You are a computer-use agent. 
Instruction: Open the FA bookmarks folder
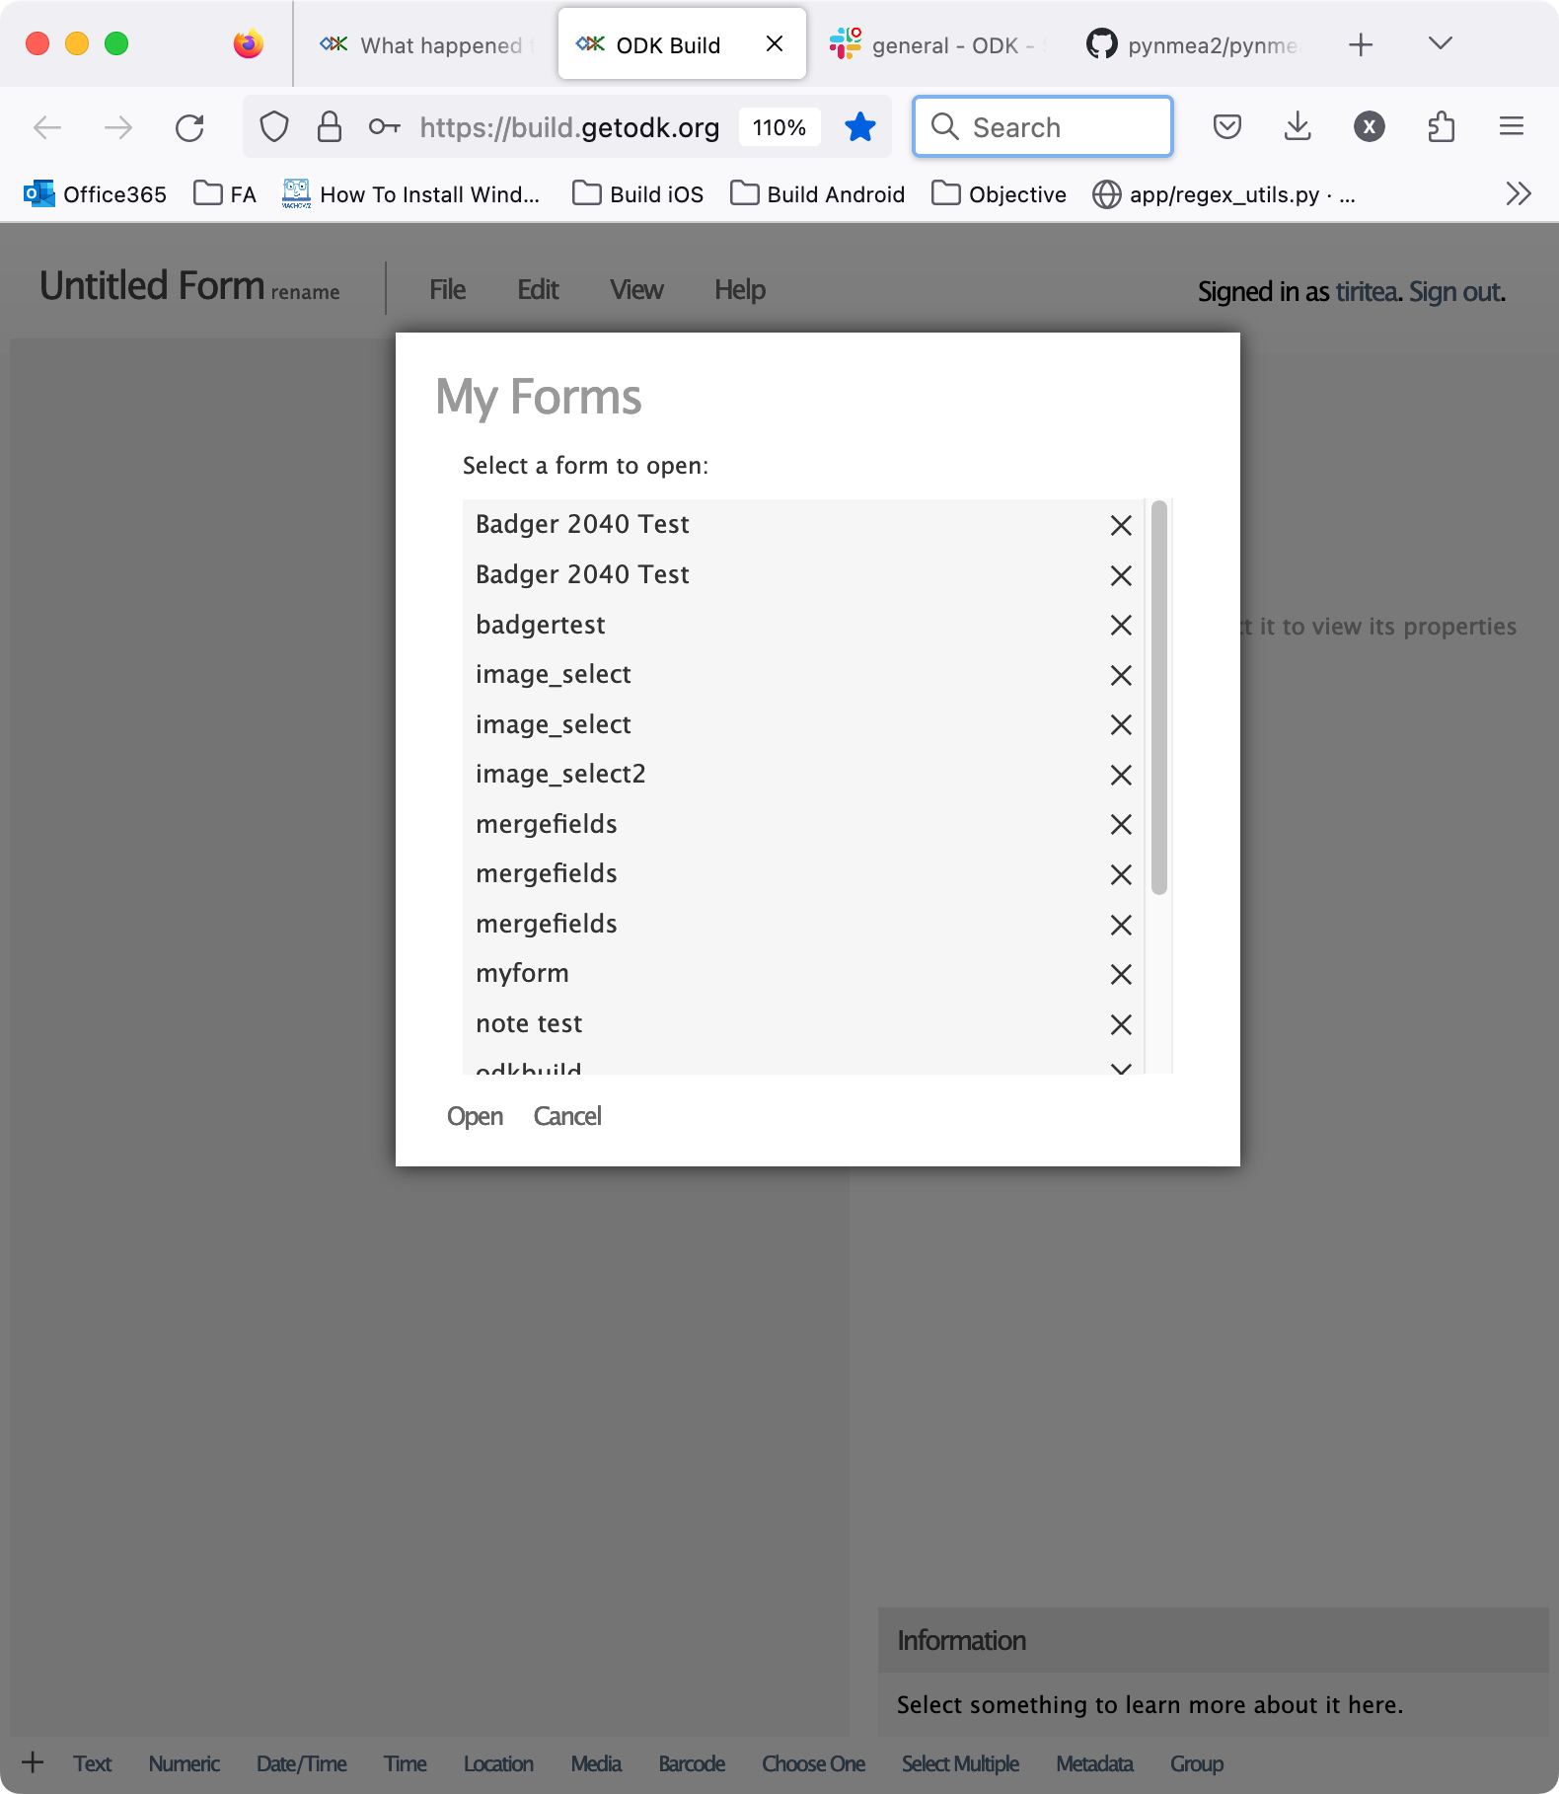225,193
